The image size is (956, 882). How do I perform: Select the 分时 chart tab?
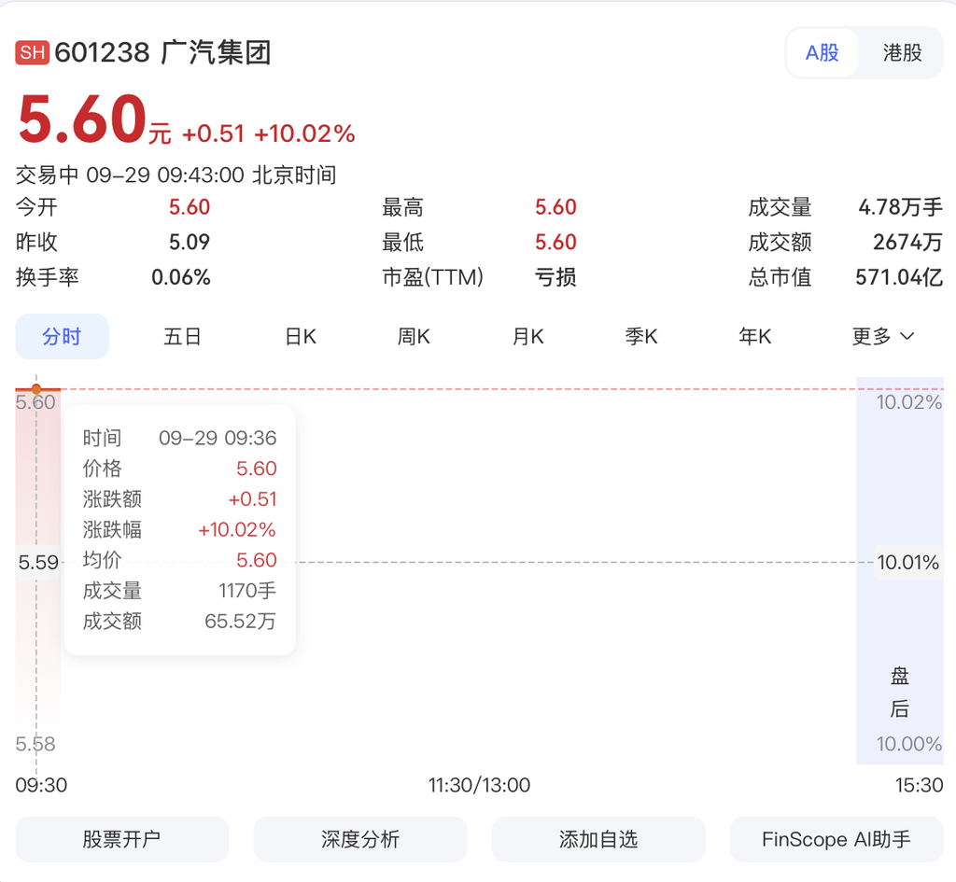click(62, 336)
